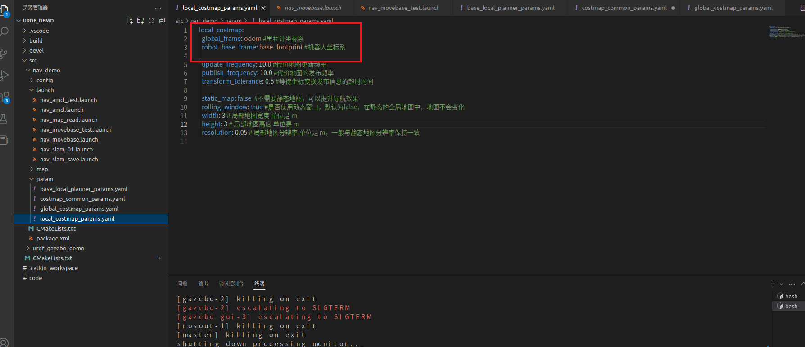This screenshot has width=805, height=347.
Task: Open nav_slam_01.launch in explorer
Action: pos(66,149)
